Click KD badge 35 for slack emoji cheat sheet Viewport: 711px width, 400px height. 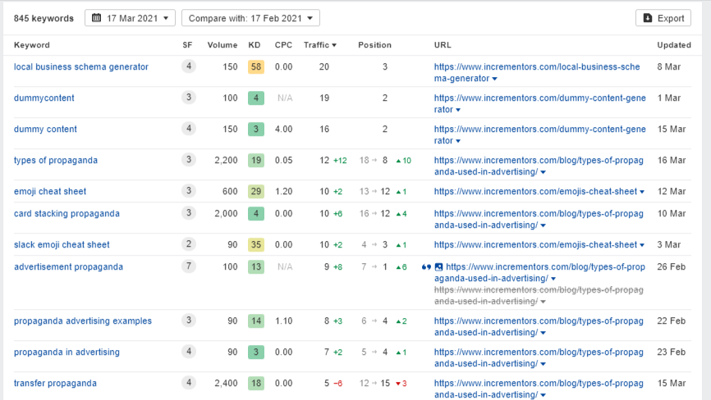click(255, 245)
